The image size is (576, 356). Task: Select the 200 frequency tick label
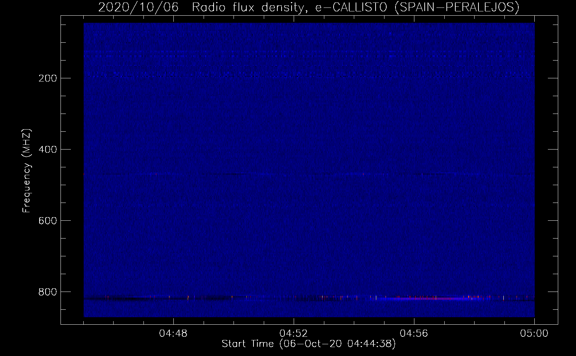[x=48, y=78]
